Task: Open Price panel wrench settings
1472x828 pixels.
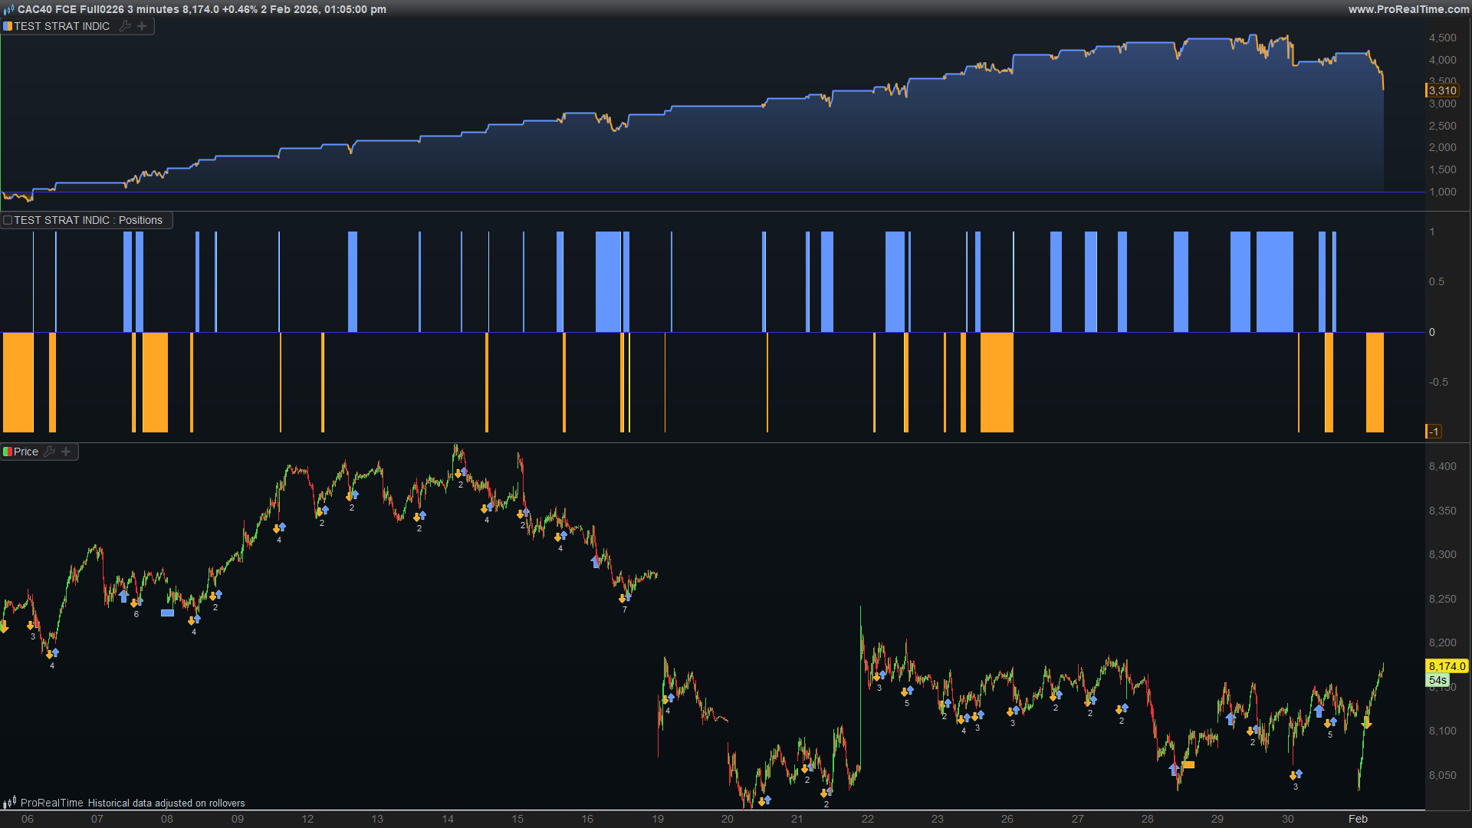Action: 50,452
